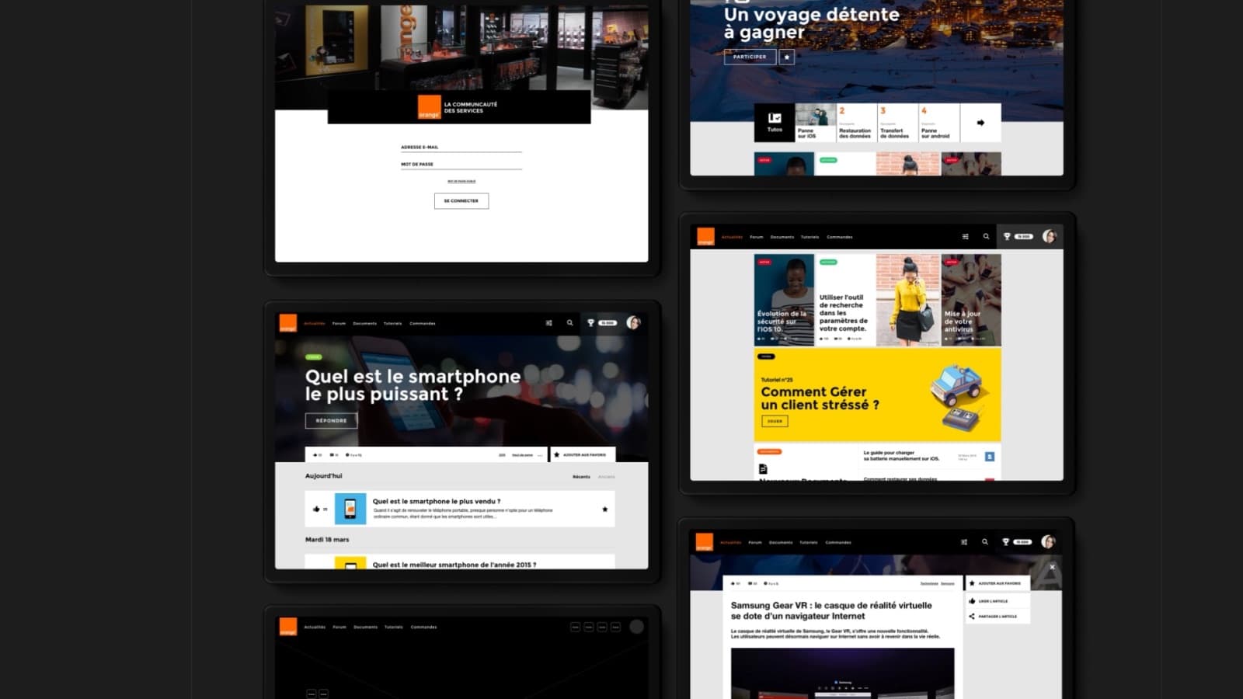Click the search icon in the smartphone forum mockup
The height and width of the screenshot is (699, 1243).
click(569, 323)
